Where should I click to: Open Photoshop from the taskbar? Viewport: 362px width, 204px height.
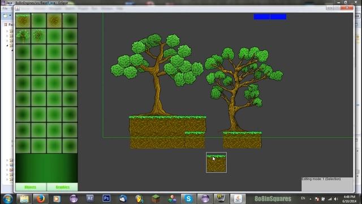click(x=106, y=198)
